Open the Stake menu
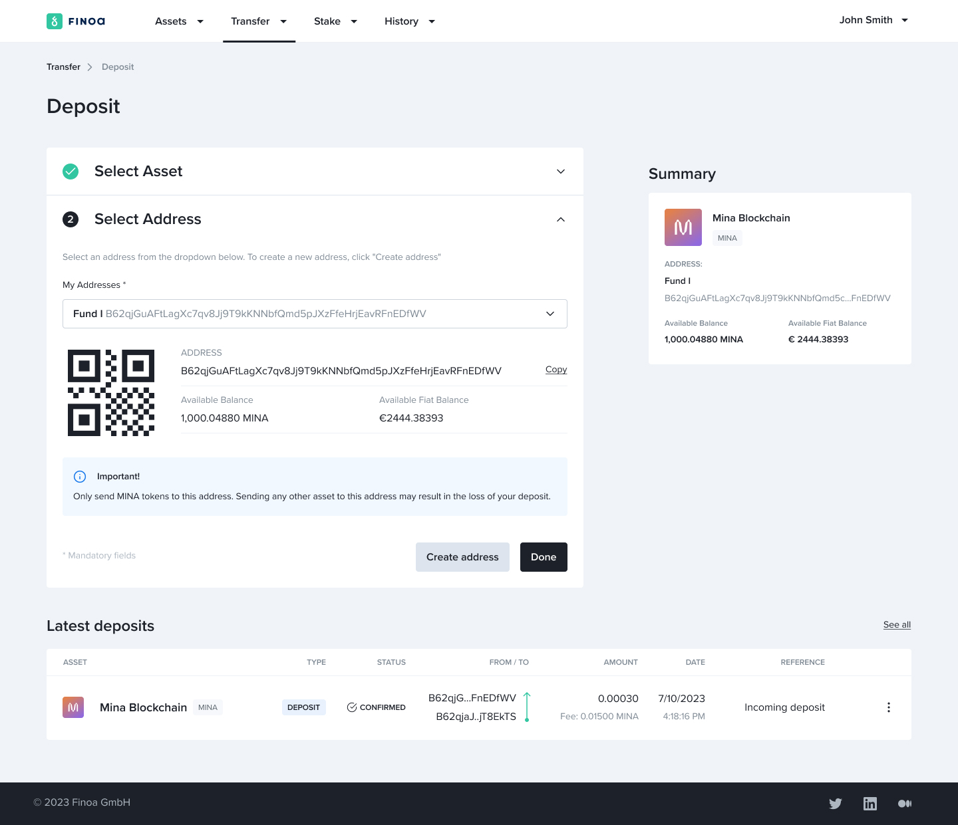 [x=335, y=21]
